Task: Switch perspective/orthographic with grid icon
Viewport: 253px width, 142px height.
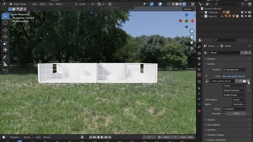Action: tap(191, 49)
